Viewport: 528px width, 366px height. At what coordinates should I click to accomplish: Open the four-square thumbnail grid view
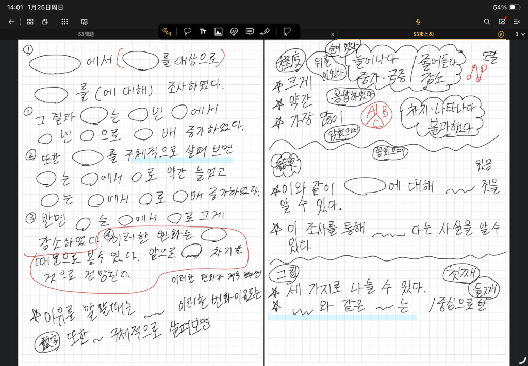30,22
